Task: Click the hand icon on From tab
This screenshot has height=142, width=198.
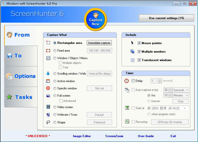Action: pos(10,35)
